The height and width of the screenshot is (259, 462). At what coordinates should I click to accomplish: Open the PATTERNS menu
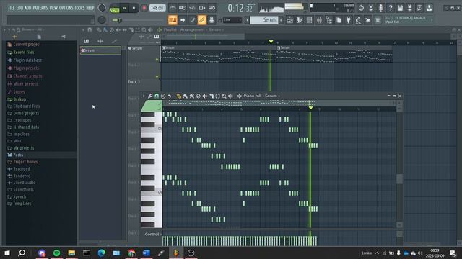[x=40, y=8]
